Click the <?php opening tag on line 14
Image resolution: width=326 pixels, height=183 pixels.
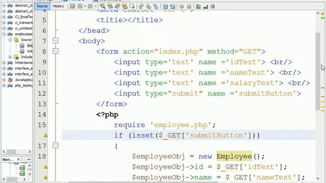click(107, 114)
